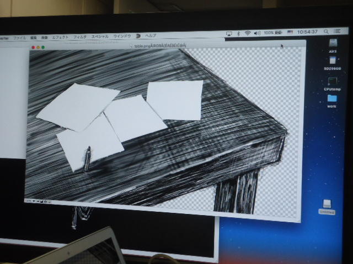
Task: Click the 10:54:37 clock
Action: coord(307,32)
